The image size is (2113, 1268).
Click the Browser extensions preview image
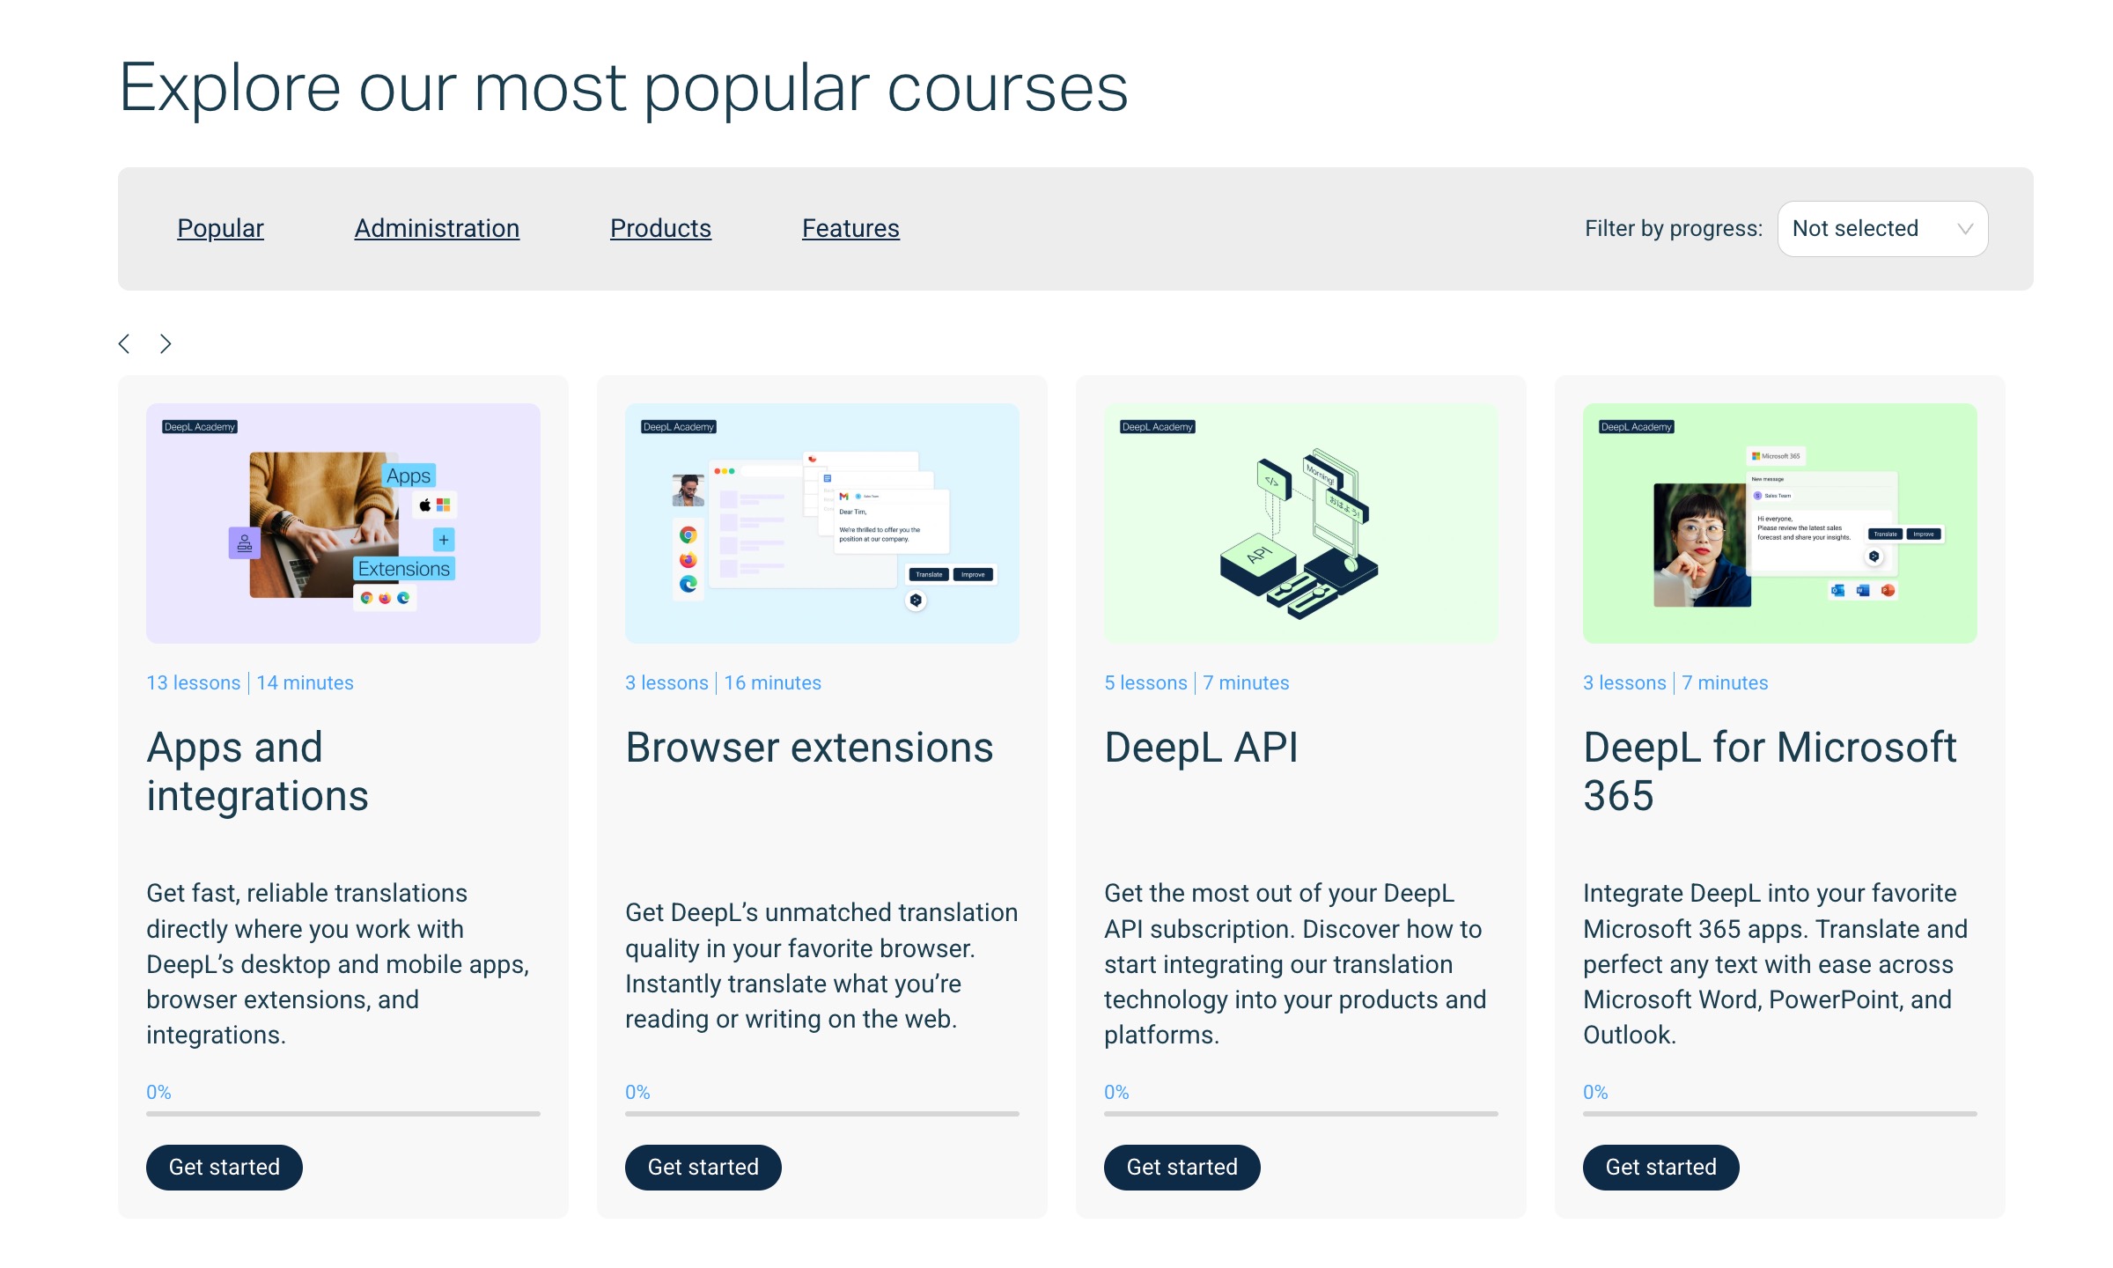click(821, 521)
